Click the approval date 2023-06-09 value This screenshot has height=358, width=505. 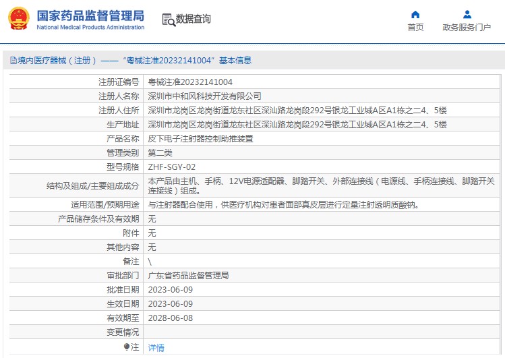[x=171, y=290]
